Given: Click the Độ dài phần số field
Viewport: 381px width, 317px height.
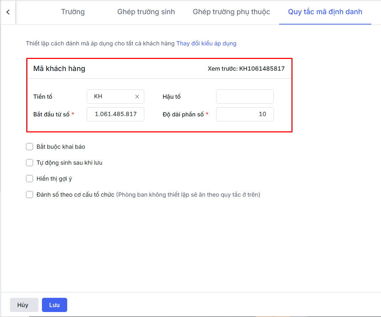Looking at the screenshot, I should 245,114.
